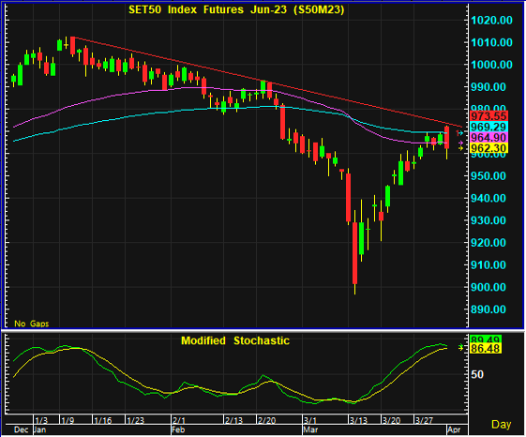
Task: Click the magenta arrow marker beside 964.90
Action: 460,143
